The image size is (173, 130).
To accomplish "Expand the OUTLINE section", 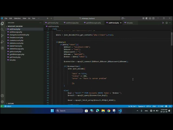I will [11, 103].
